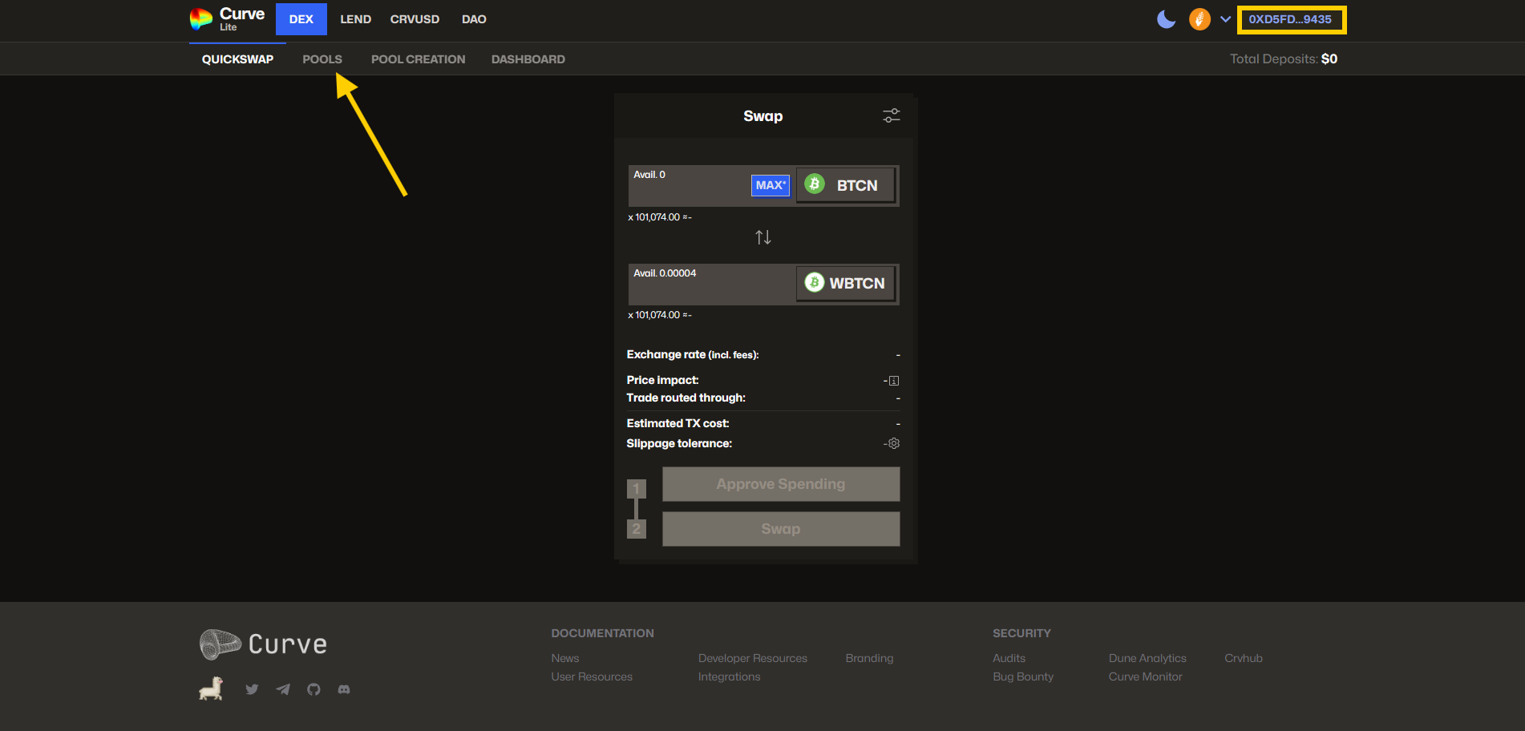Open swap advanced settings sliders icon
1525x731 pixels.
pyautogui.click(x=892, y=115)
